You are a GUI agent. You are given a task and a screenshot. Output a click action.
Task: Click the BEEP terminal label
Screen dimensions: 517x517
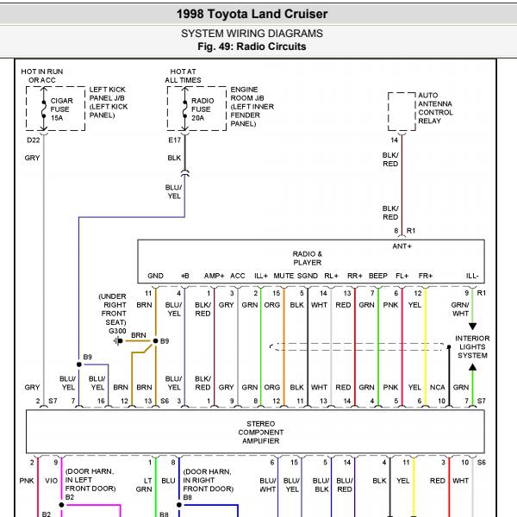[377, 276]
